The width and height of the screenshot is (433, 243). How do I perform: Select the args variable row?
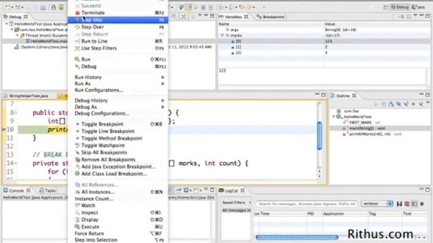(x=324, y=30)
